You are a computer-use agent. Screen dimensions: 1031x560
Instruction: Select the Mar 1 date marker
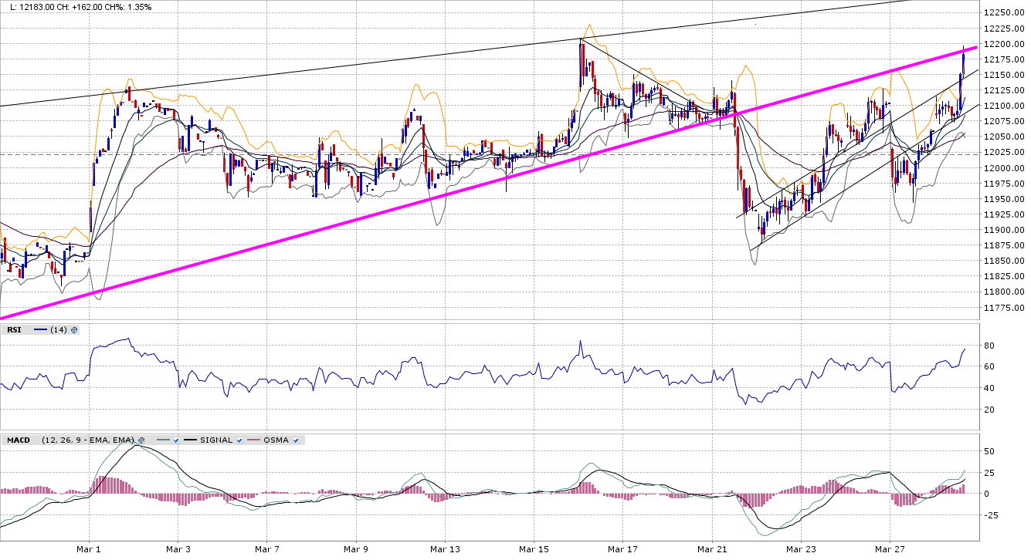click(x=89, y=550)
